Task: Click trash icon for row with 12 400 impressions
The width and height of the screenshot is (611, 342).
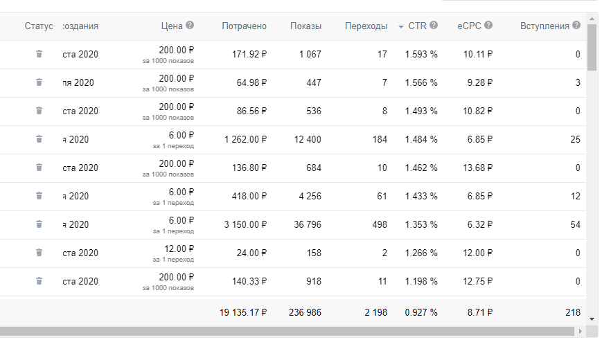Action: click(39, 139)
